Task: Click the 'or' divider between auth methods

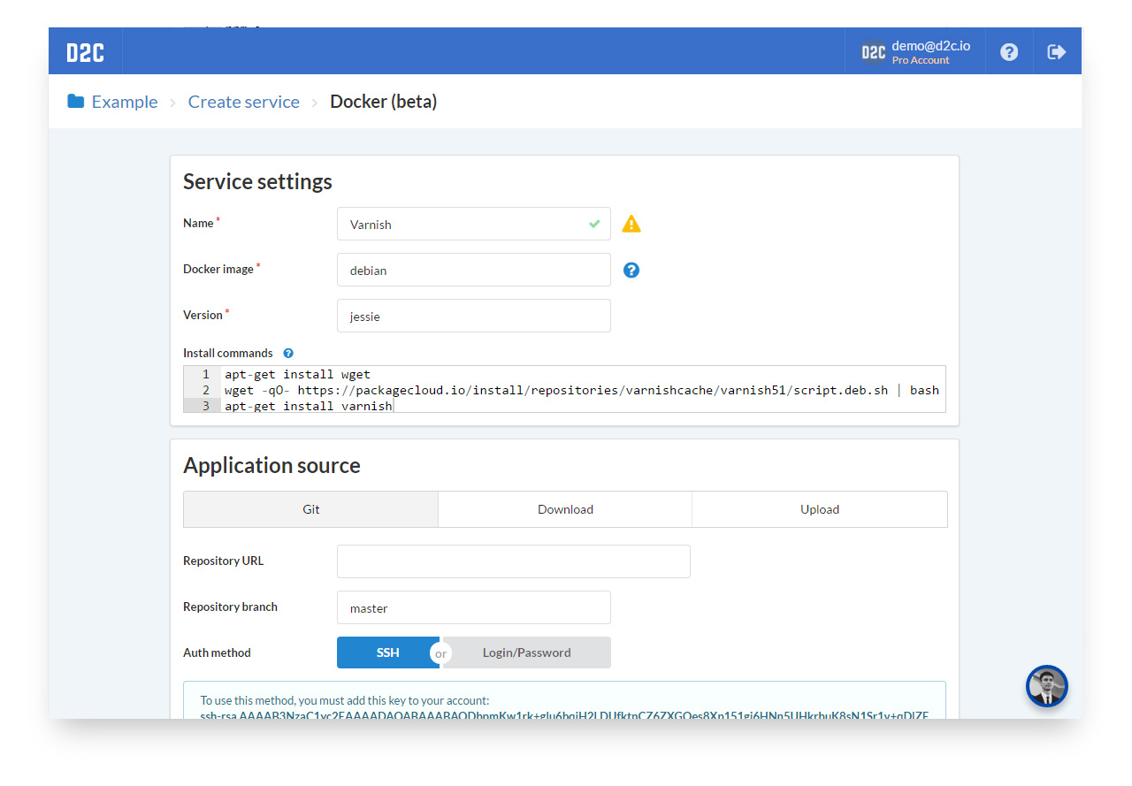Action: coord(440,653)
